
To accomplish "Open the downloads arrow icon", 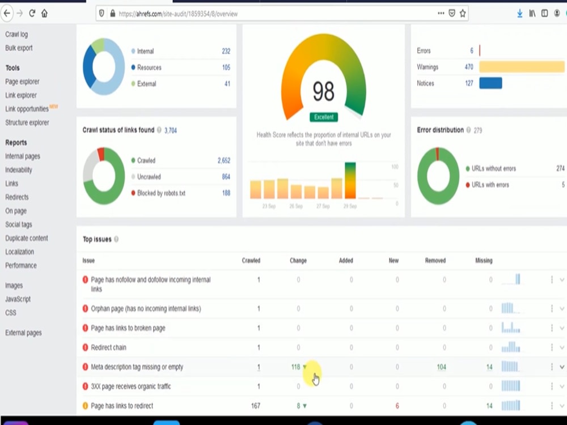I will click(519, 14).
